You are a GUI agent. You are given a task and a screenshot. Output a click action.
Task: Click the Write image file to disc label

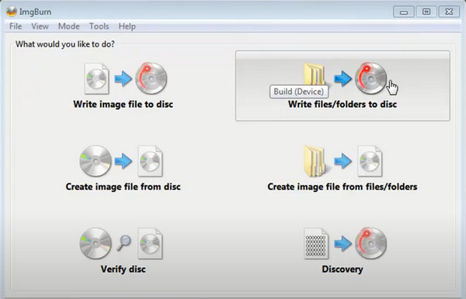[123, 104]
